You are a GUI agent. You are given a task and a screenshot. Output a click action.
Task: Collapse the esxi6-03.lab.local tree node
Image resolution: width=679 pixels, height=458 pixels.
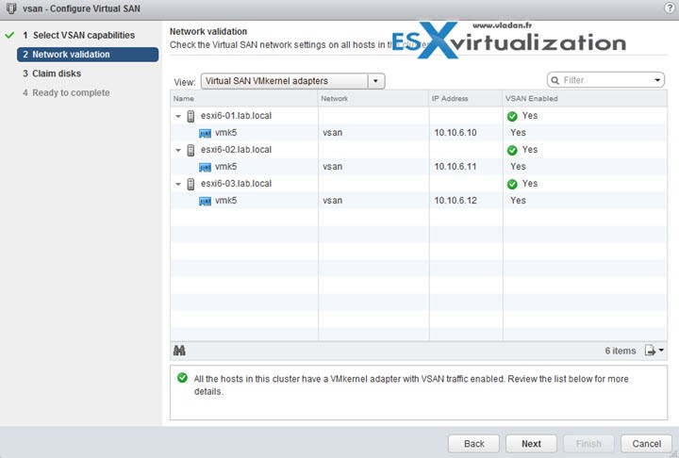[178, 184]
